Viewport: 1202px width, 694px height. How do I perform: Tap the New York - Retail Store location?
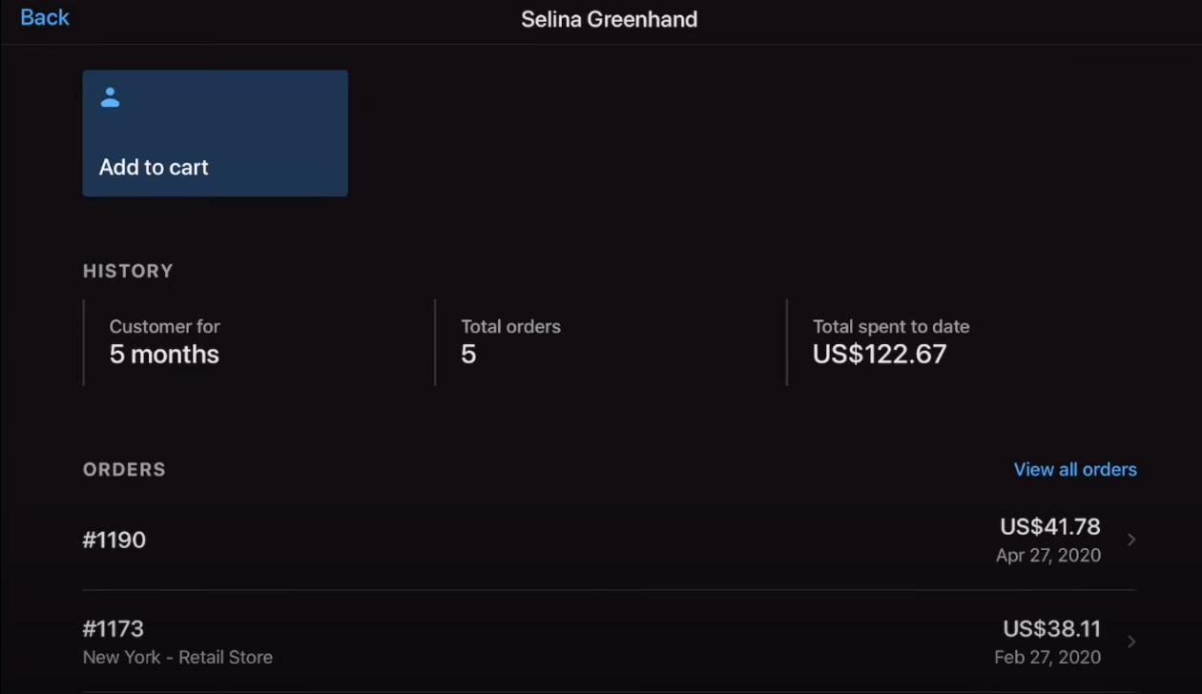177,657
